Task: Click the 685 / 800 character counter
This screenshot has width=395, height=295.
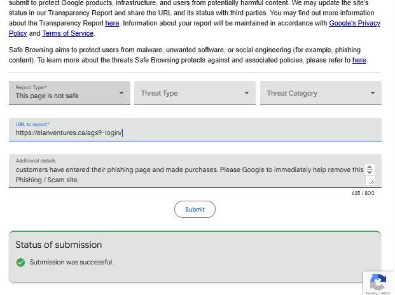Action: click(x=363, y=193)
